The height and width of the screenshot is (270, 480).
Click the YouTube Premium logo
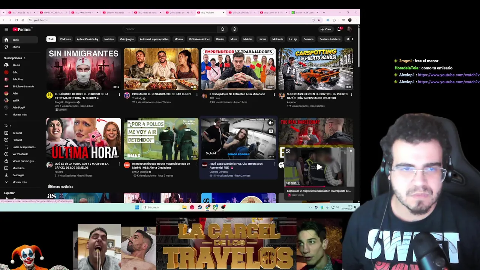tap(22, 29)
